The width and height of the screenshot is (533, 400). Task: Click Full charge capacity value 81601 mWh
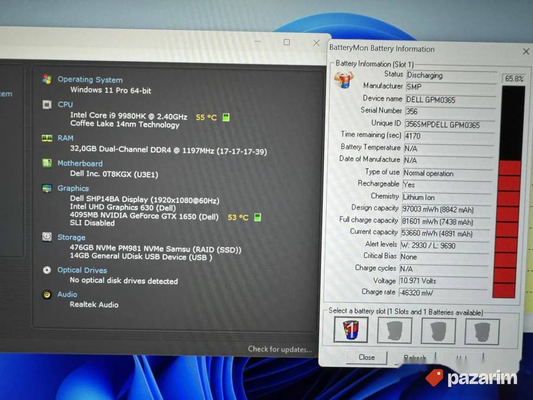click(x=446, y=222)
